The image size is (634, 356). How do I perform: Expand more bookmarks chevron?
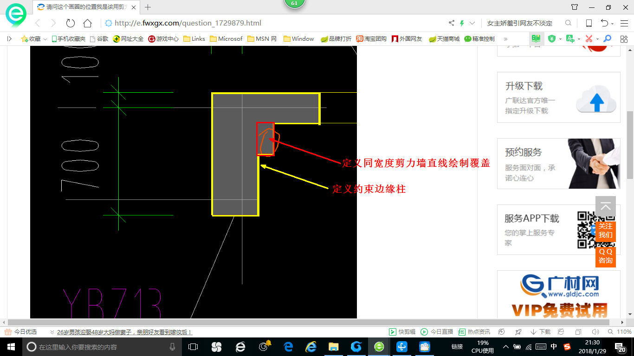click(505, 39)
